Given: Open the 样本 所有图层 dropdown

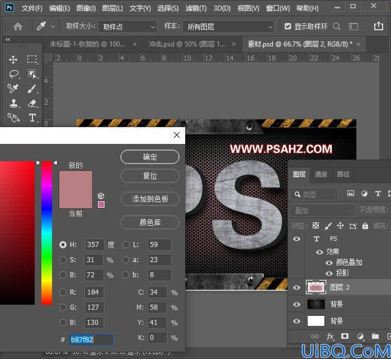Looking at the screenshot, I should click(228, 26).
